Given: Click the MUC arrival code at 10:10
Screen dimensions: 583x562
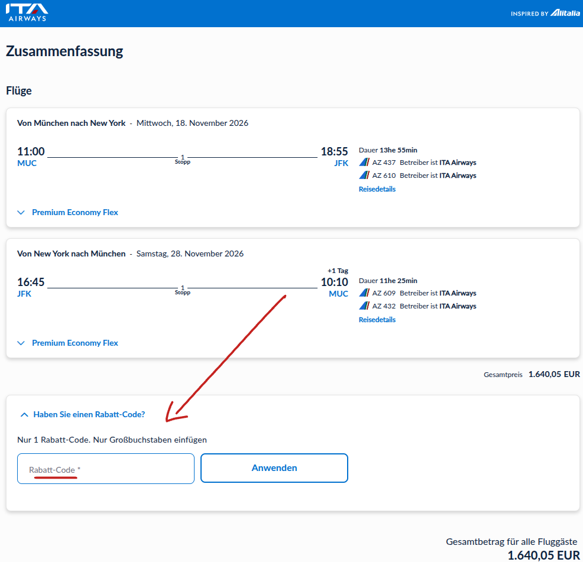Looking at the screenshot, I should [338, 294].
